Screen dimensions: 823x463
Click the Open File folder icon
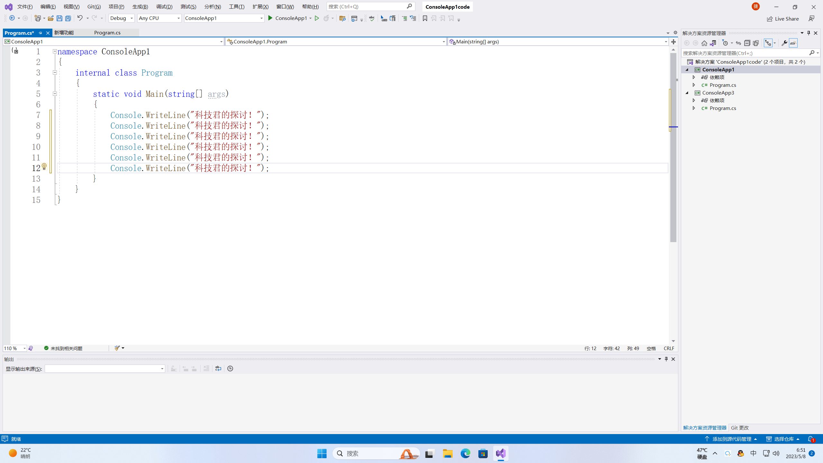pyautogui.click(x=50, y=18)
